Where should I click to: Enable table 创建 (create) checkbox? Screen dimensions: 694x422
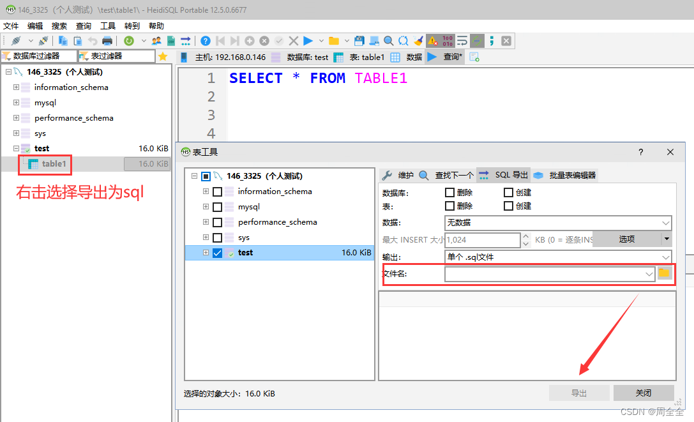pos(509,206)
